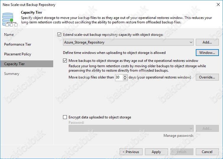Uncheck Extend scale-out backup repository capacity checkbox

(x=59, y=35)
